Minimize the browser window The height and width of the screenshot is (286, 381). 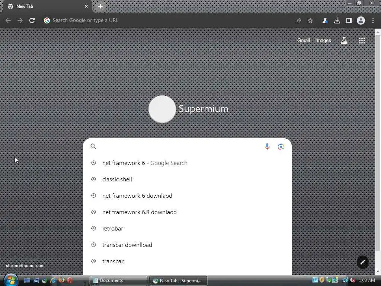click(350, 3)
